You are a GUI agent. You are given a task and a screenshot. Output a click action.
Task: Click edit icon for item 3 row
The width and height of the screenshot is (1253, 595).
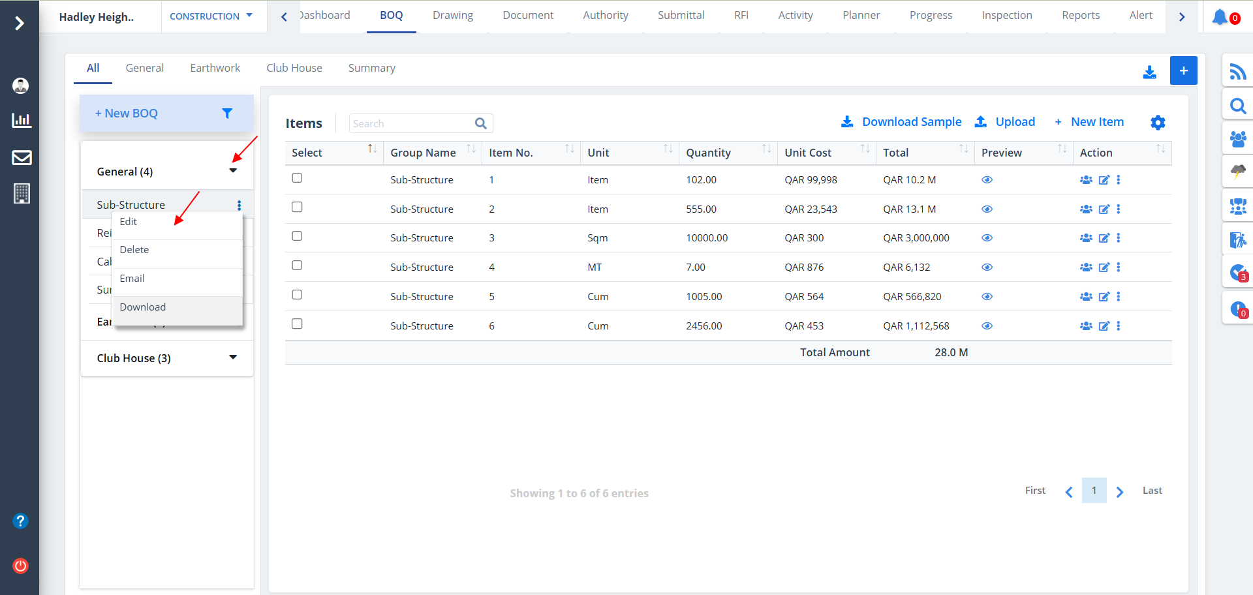tap(1104, 238)
